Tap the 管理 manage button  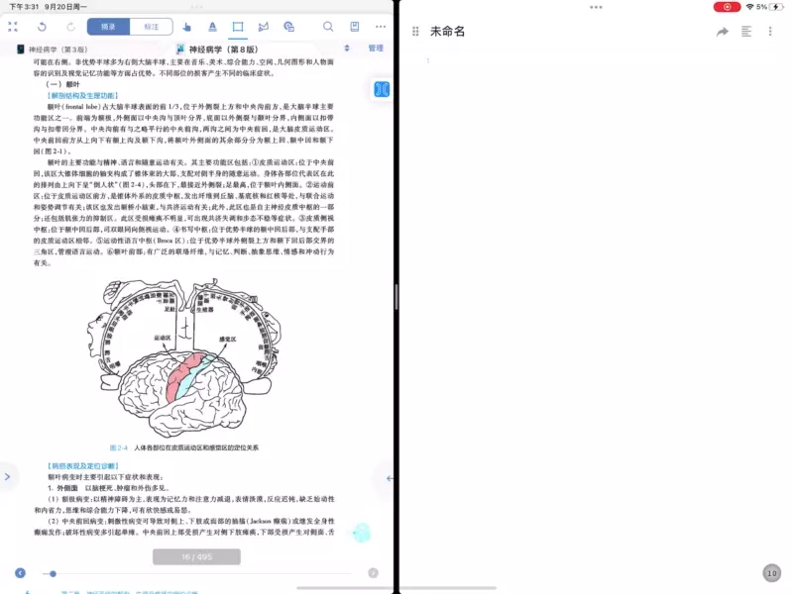[x=376, y=49]
